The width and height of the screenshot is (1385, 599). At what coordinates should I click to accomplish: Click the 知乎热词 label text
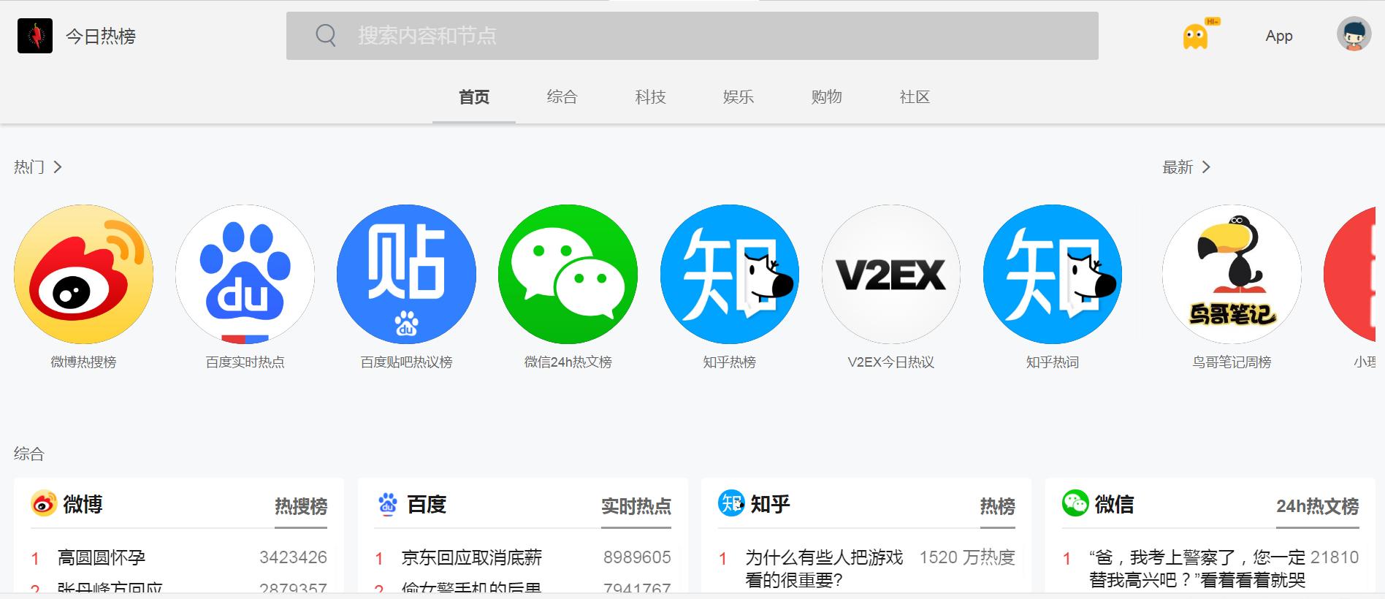point(1053,362)
